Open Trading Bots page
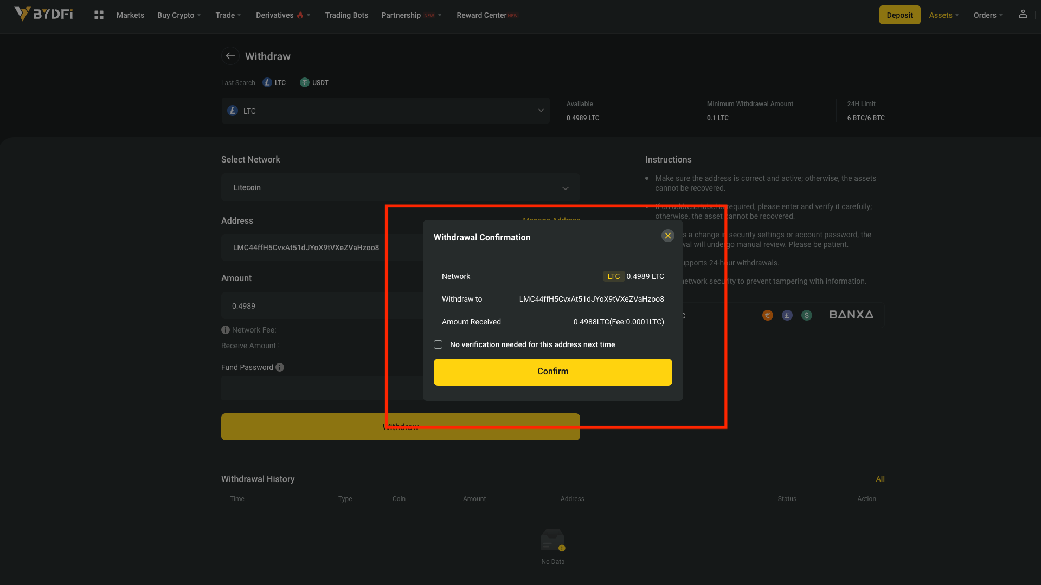 click(x=346, y=15)
